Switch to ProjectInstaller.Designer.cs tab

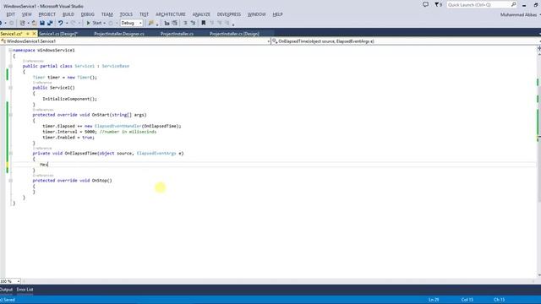(x=119, y=34)
